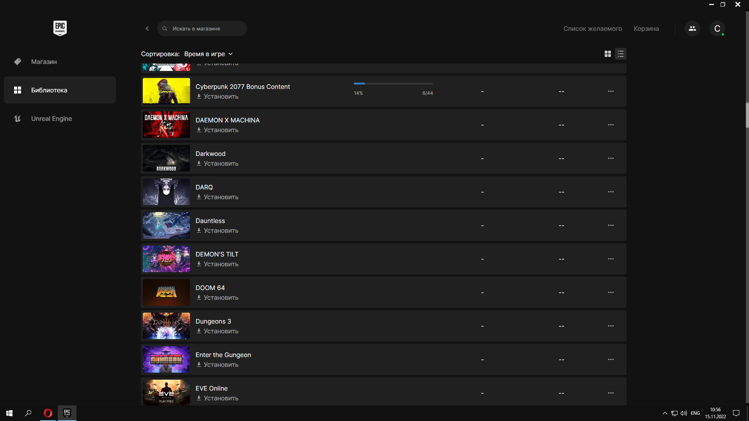Viewport: 749px width, 421px height.
Task: Open Dungeons 3 cover thumbnail
Action: 166,326
